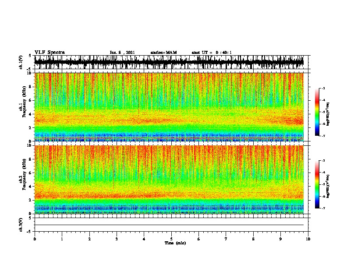
Task: Click inside the ch.1 spectrogram panel
Action: pos(169,107)
